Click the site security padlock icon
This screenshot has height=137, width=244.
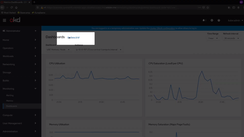point(42,7)
